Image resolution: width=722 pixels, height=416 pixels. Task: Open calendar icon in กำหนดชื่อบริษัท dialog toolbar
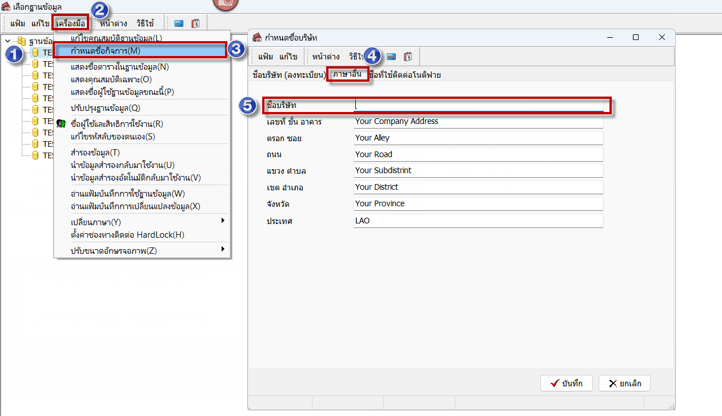(x=408, y=57)
